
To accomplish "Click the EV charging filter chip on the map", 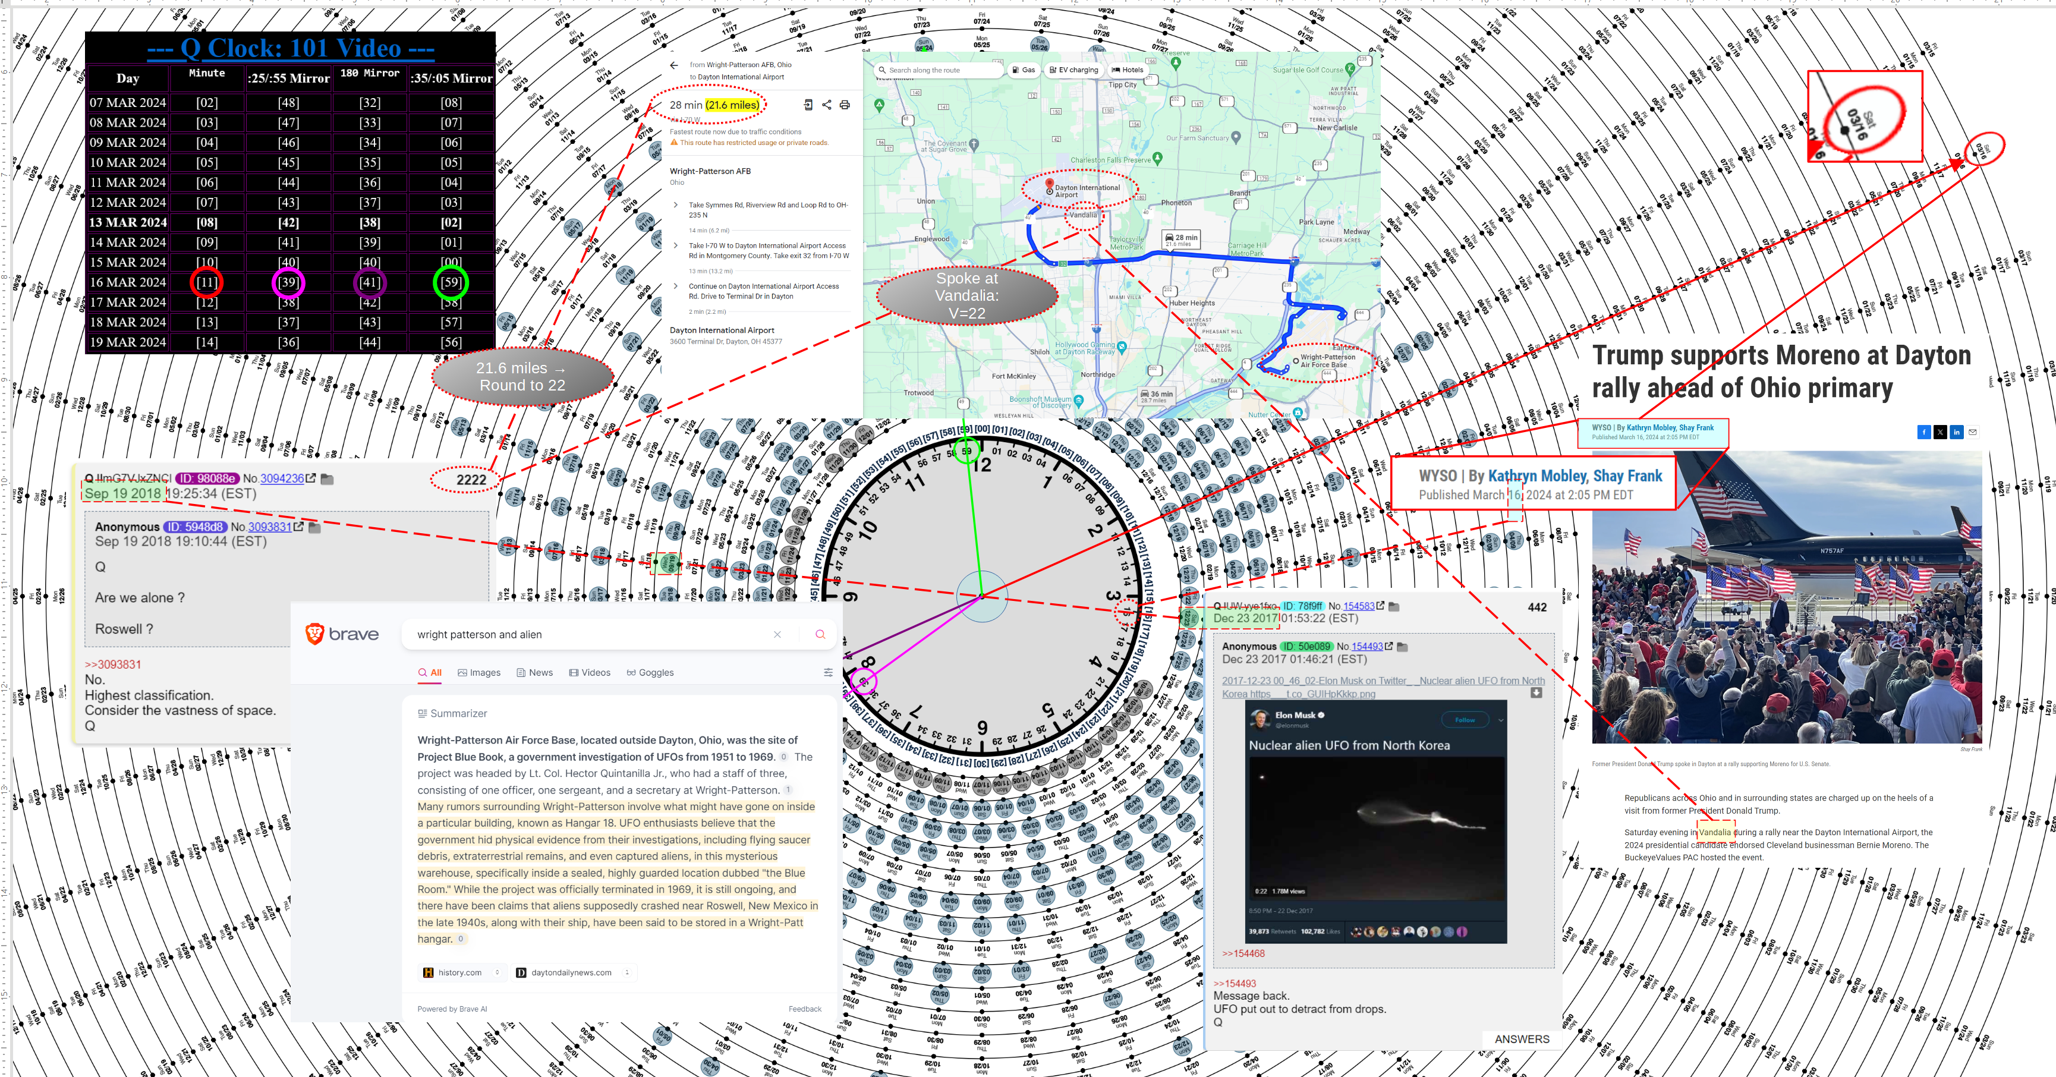I will pos(1073,70).
